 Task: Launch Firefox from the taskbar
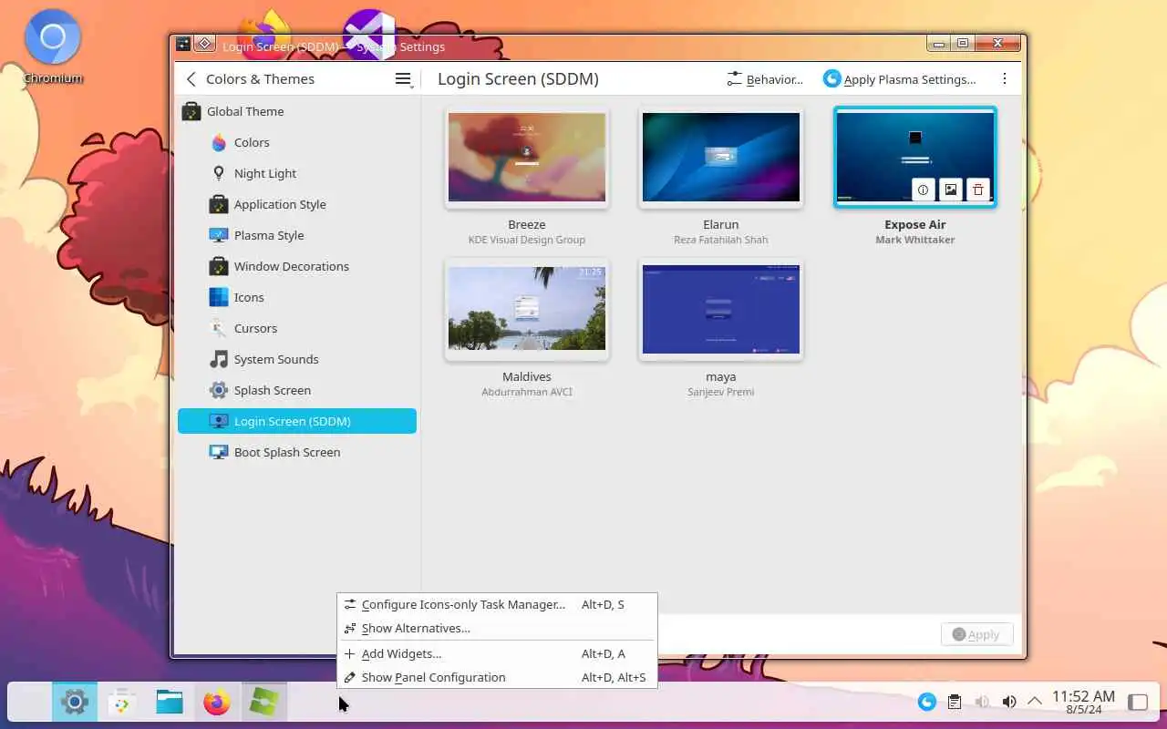(x=217, y=702)
